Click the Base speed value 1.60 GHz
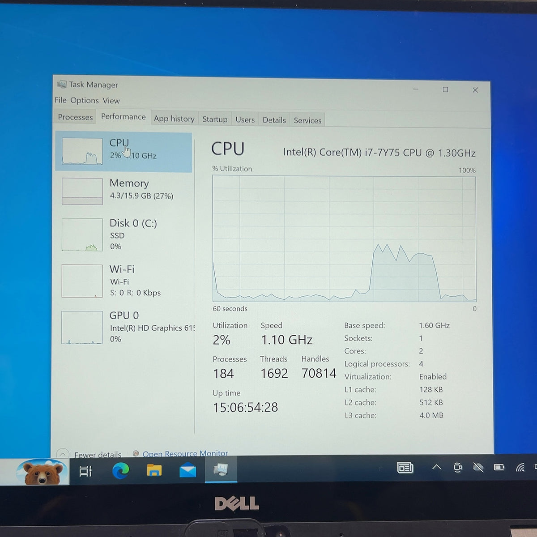The image size is (537, 537). pos(434,325)
